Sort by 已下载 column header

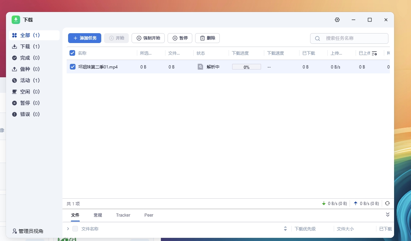[308, 53]
